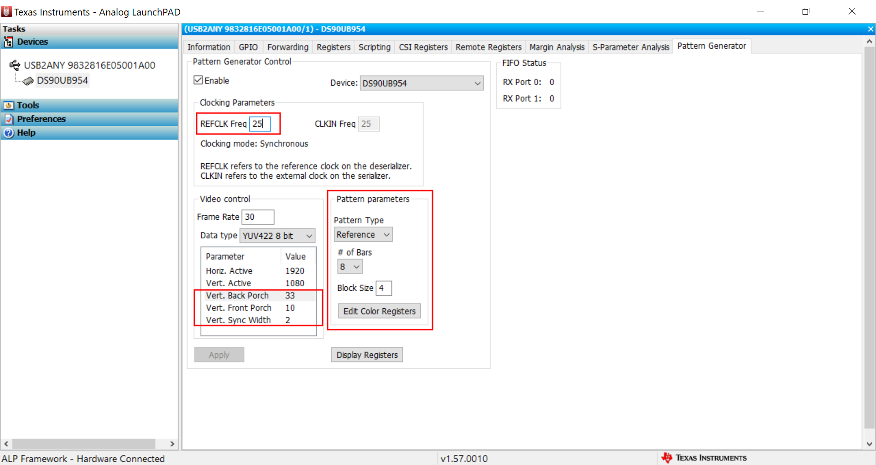Click the Help question mark icon
The width and height of the screenshot is (876, 465).
(9, 133)
